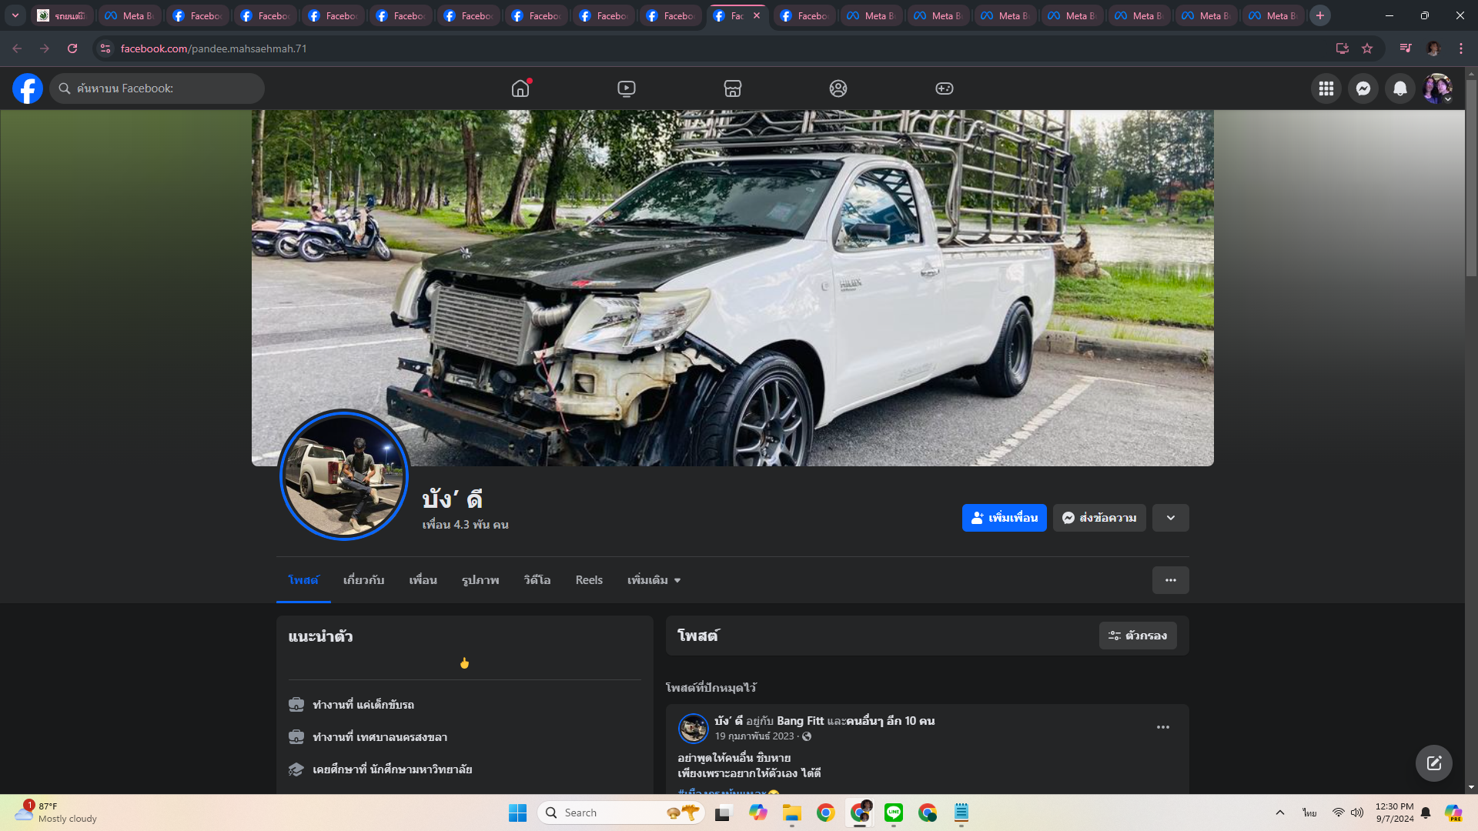This screenshot has height=831, width=1478.
Task: Open the Marketplace storefront icon
Action: (733, 88)
